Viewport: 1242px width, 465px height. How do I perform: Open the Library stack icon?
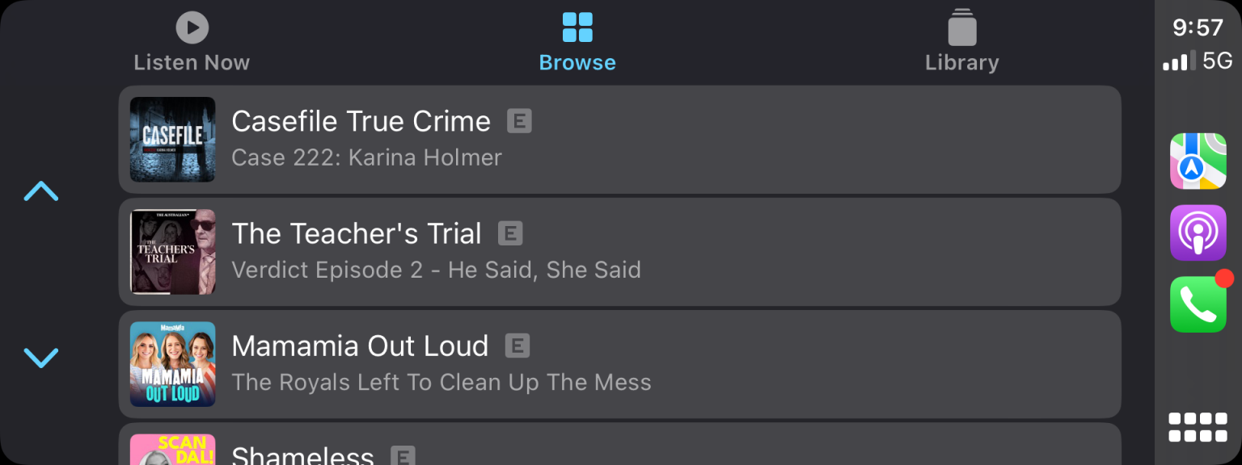pos(961,27)
